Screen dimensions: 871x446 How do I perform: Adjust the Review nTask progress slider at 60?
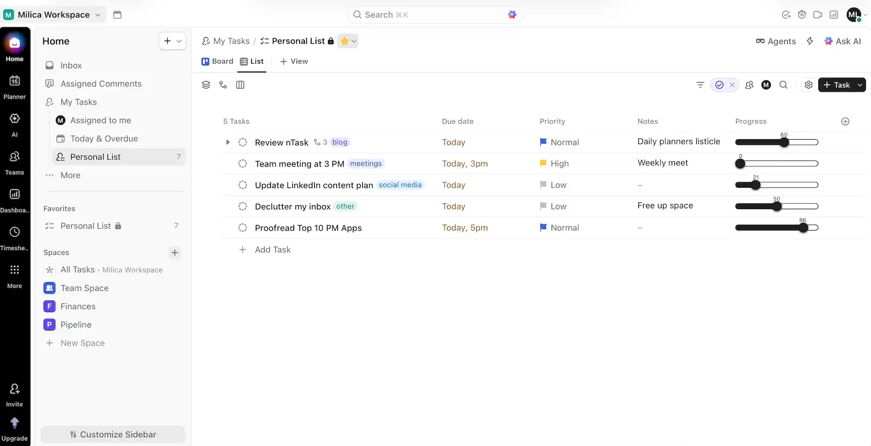784,142
